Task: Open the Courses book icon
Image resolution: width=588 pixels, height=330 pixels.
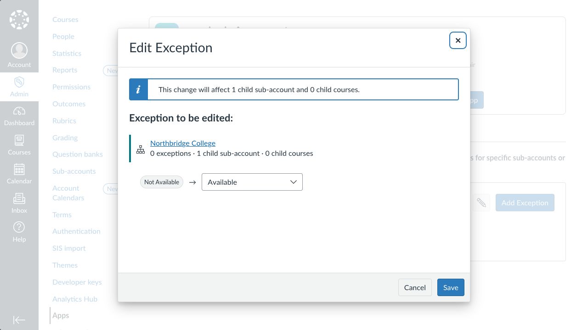Action: click(19, 140)
